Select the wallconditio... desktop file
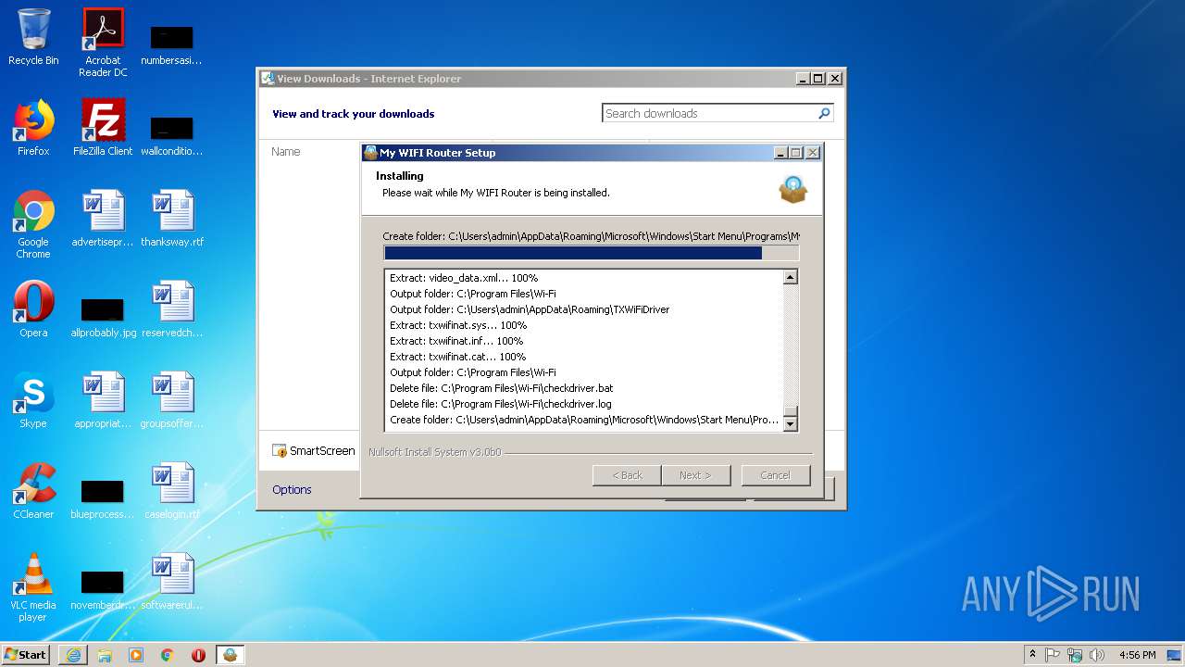 172,135
